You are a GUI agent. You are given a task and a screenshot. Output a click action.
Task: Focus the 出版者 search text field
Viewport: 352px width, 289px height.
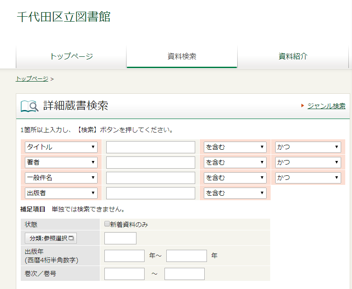[150, 193]
